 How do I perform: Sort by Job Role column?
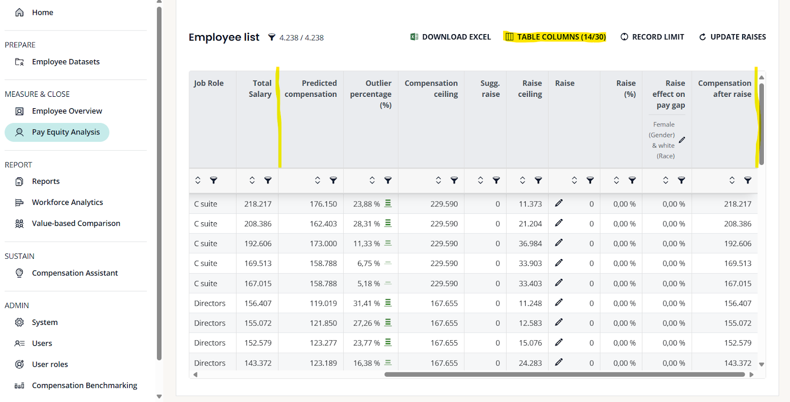coord(198,180)
